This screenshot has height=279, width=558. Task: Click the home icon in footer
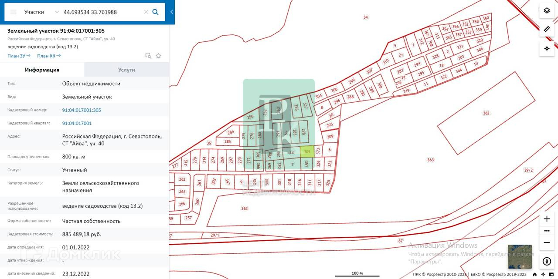pos(534,275)
